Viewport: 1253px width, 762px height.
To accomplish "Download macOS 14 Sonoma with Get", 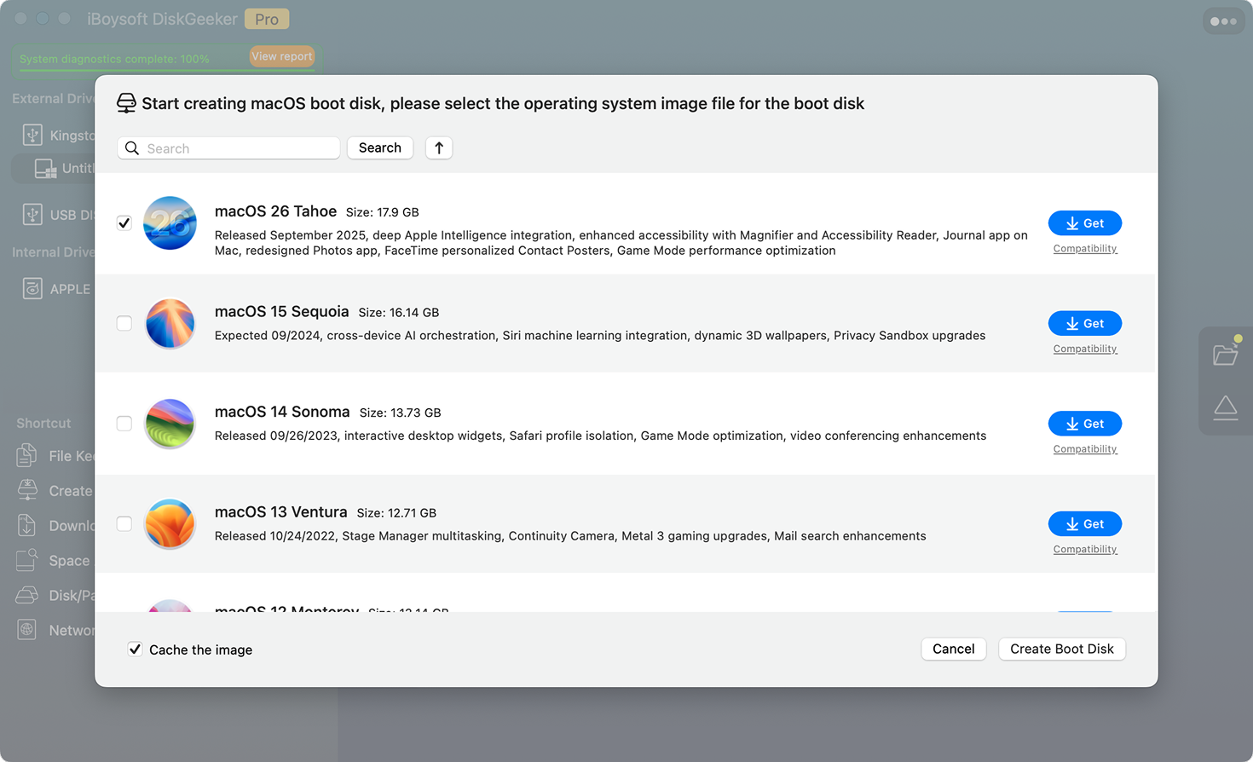I will (x=1084, y=424).
